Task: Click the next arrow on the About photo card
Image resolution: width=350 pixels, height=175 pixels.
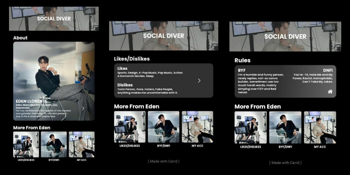Action: pos(83,108)
